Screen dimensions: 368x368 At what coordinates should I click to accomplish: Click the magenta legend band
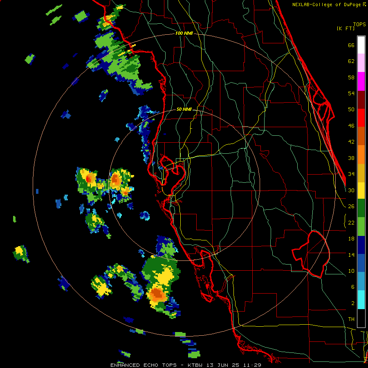coord(361,81)
